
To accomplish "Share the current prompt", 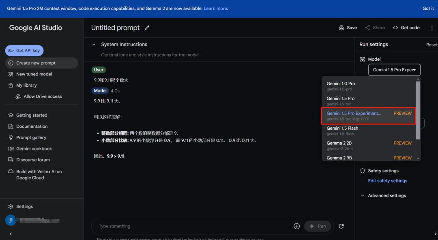I will 374,27.
